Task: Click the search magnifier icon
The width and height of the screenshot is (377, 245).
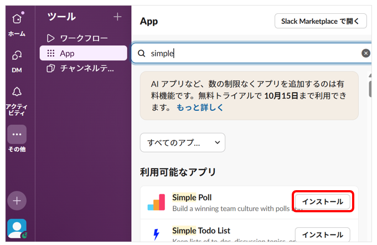Action: click(142, 53)
